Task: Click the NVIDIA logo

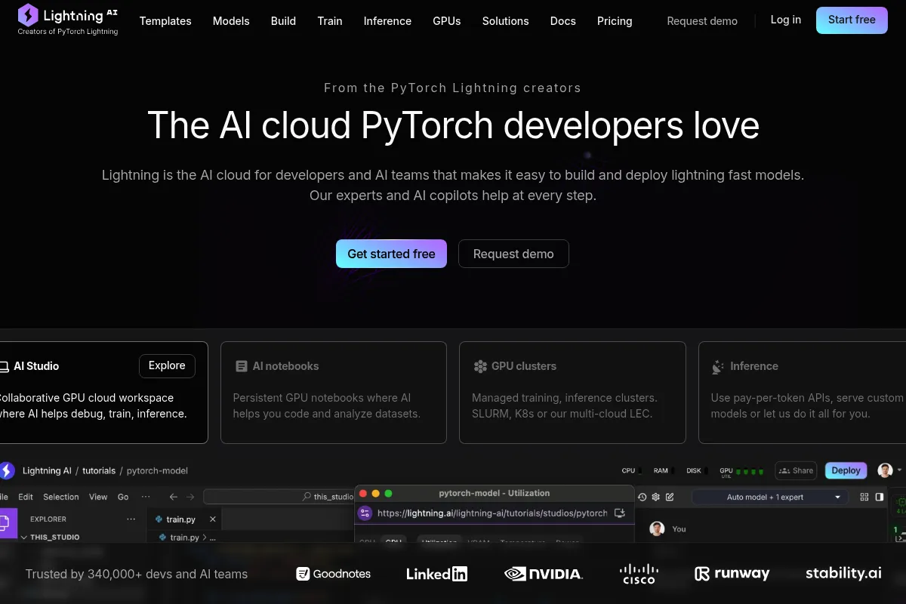Action: click(x=544, y=574)
